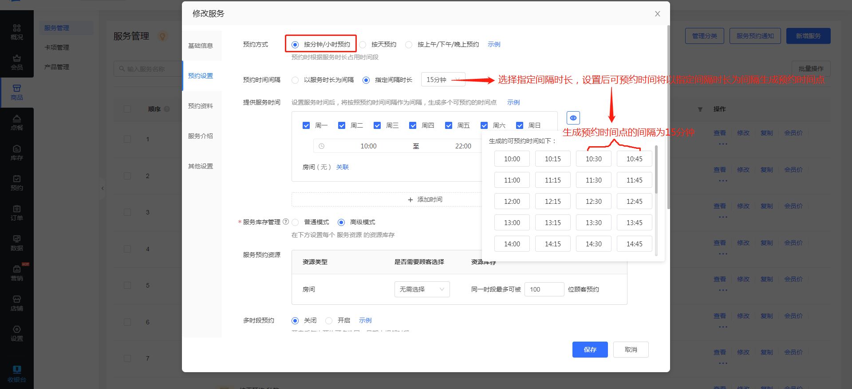This screenshot has height=389, width=852.
Task: Select the 12:30 time slot
Action: point(593,201)
